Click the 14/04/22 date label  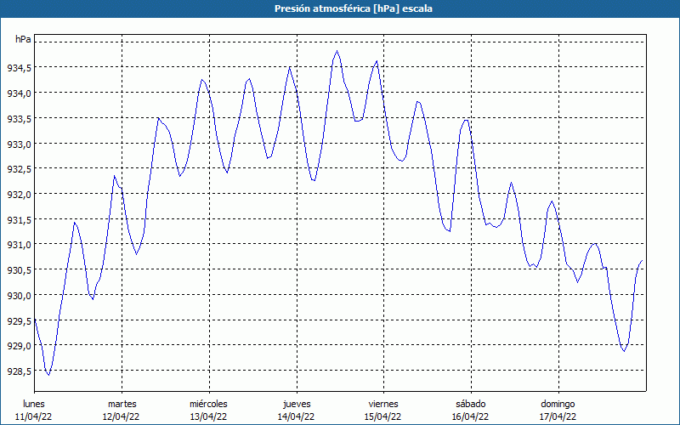pos(296,416)
